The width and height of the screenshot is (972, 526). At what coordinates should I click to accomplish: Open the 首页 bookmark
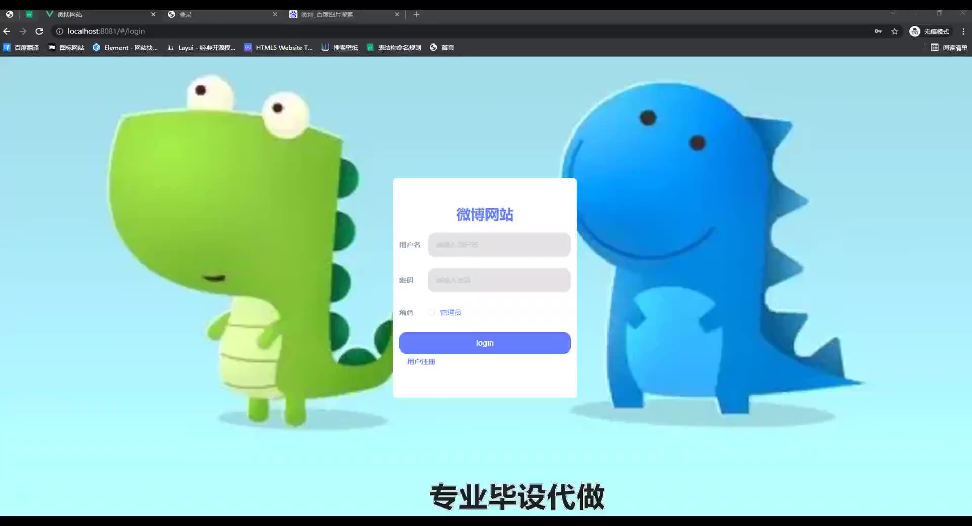442,48
